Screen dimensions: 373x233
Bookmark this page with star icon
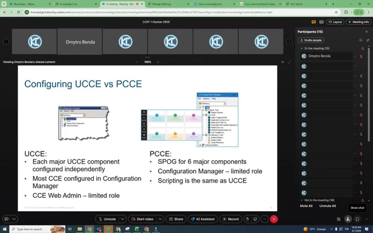[336, 12]
